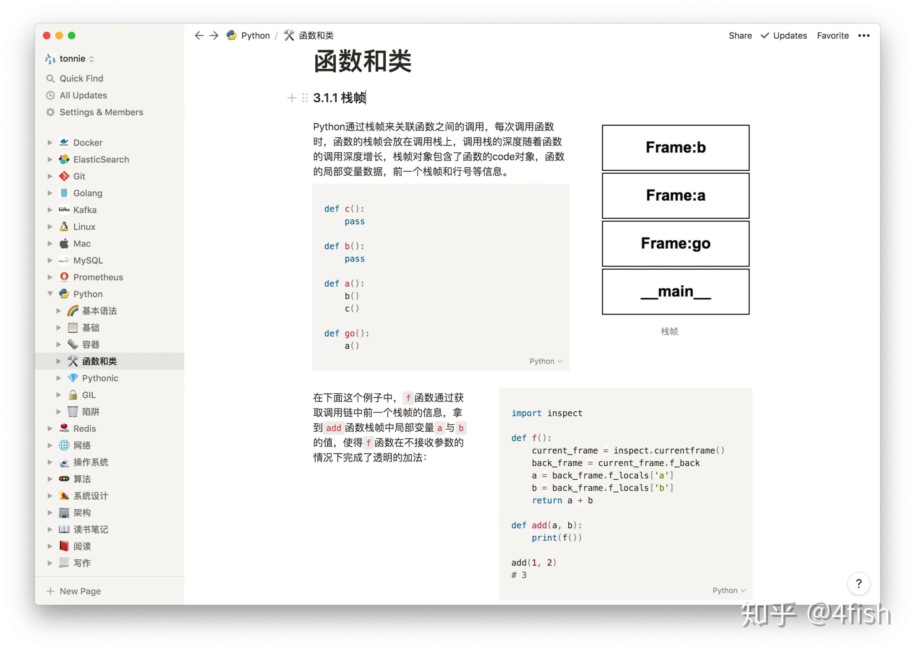Open the 操作系统 page
The width and height of the screenshot is (915, 651).
click(110, 462)
